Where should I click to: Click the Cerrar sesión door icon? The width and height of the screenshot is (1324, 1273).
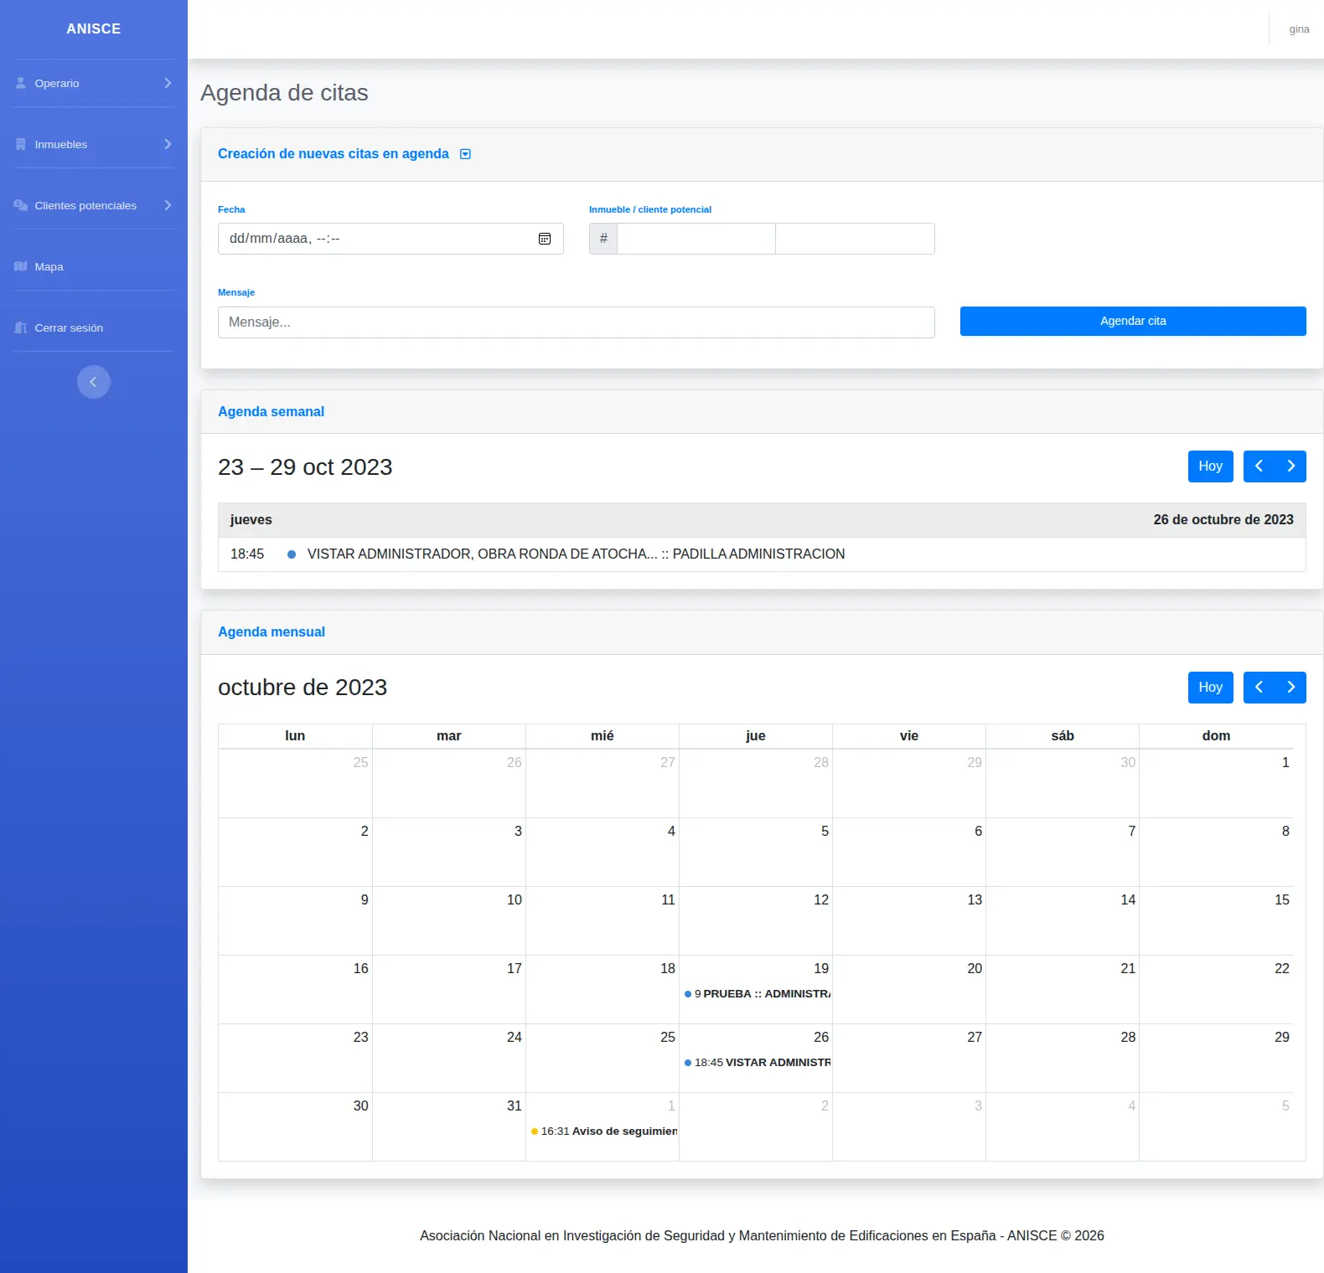coord(21,327)
